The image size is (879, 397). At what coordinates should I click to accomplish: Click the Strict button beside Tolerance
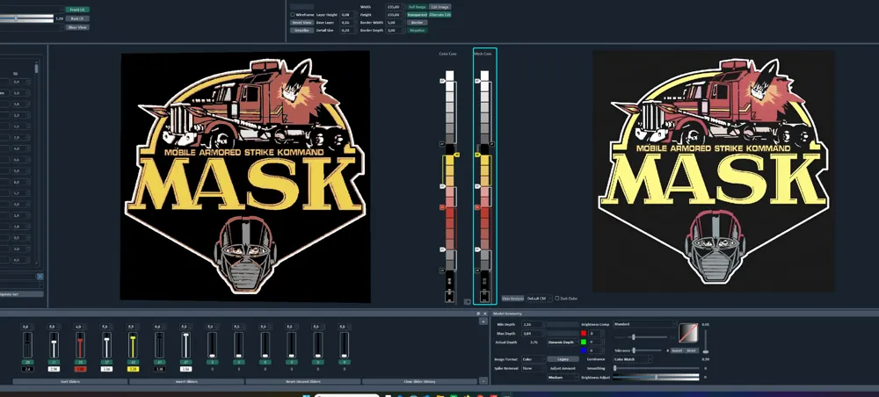pos(691,350)
